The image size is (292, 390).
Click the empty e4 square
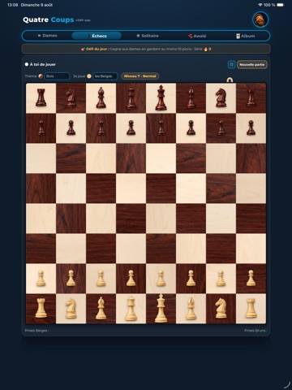pyautogui.click(x=161, y=219)
